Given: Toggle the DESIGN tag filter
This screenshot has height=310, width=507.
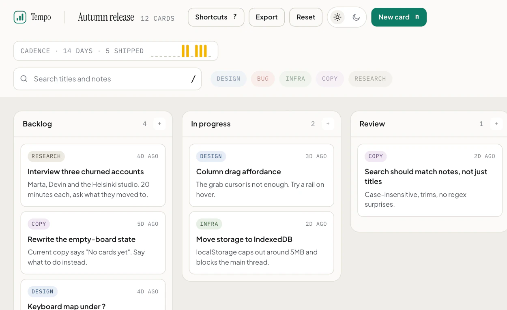Looking at the screenshot, I should 228,79.
